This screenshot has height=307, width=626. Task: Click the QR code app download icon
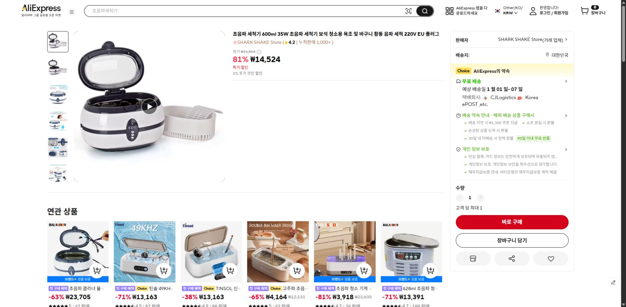(450, 11)
